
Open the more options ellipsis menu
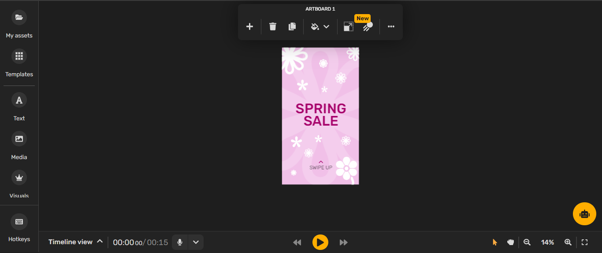[391, 26]
